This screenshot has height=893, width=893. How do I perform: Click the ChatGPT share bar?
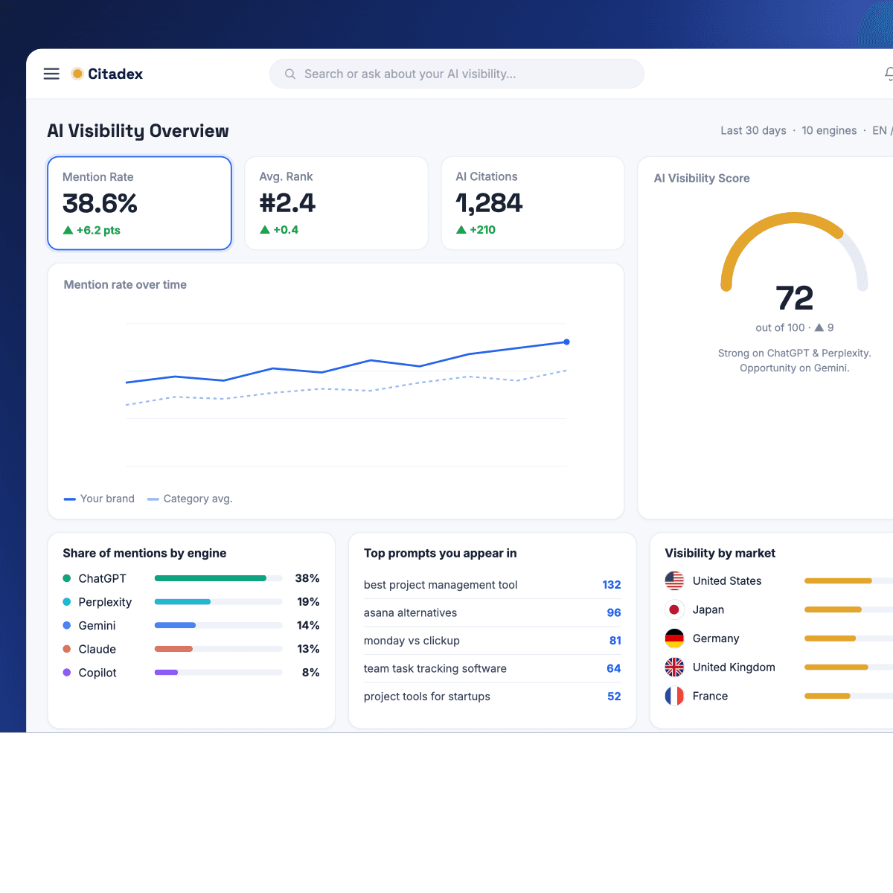[218, 578]
